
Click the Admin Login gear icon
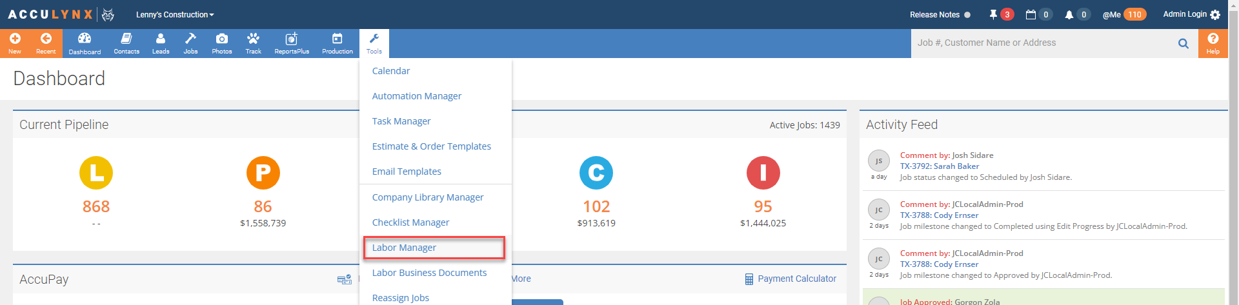coord(1215,15)
